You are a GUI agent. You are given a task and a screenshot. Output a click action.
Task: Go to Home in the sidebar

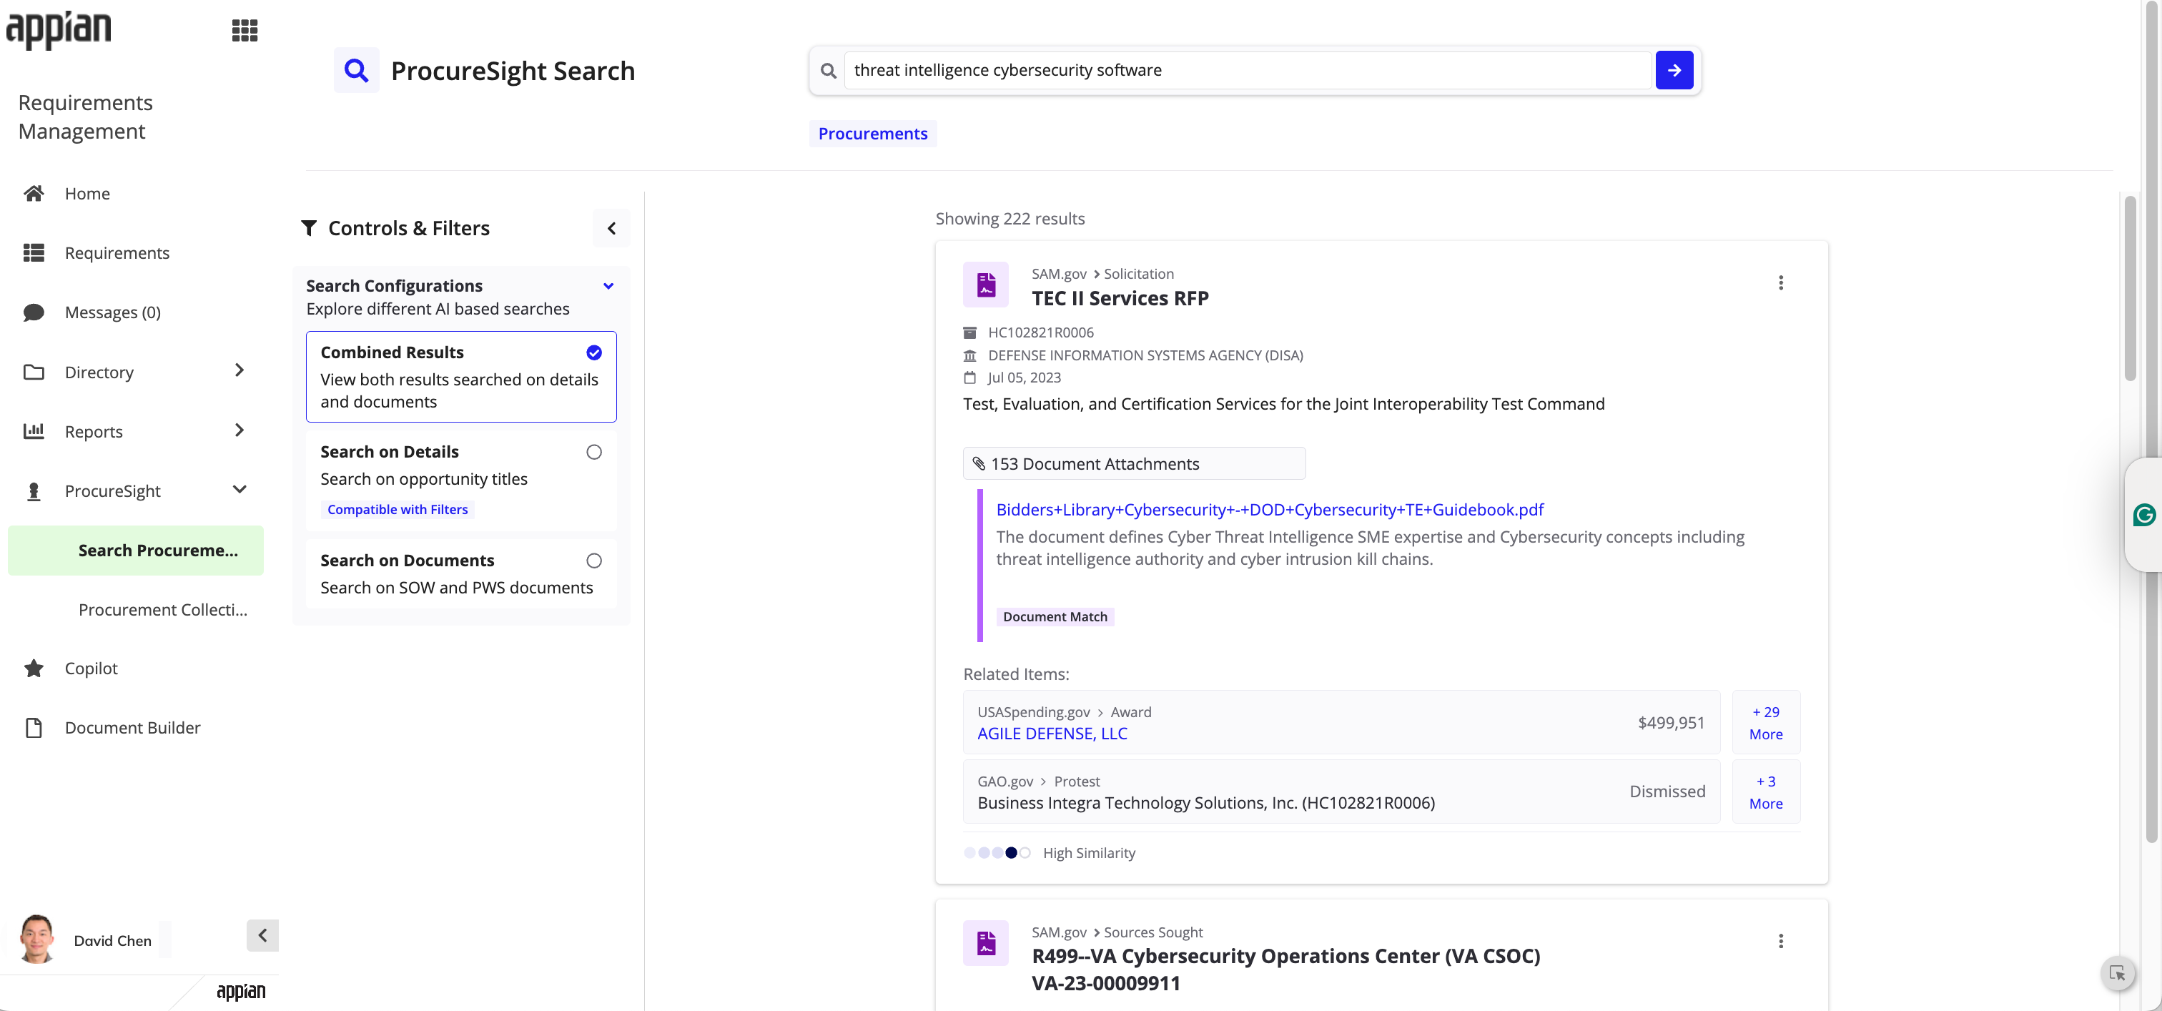[87, 193]
